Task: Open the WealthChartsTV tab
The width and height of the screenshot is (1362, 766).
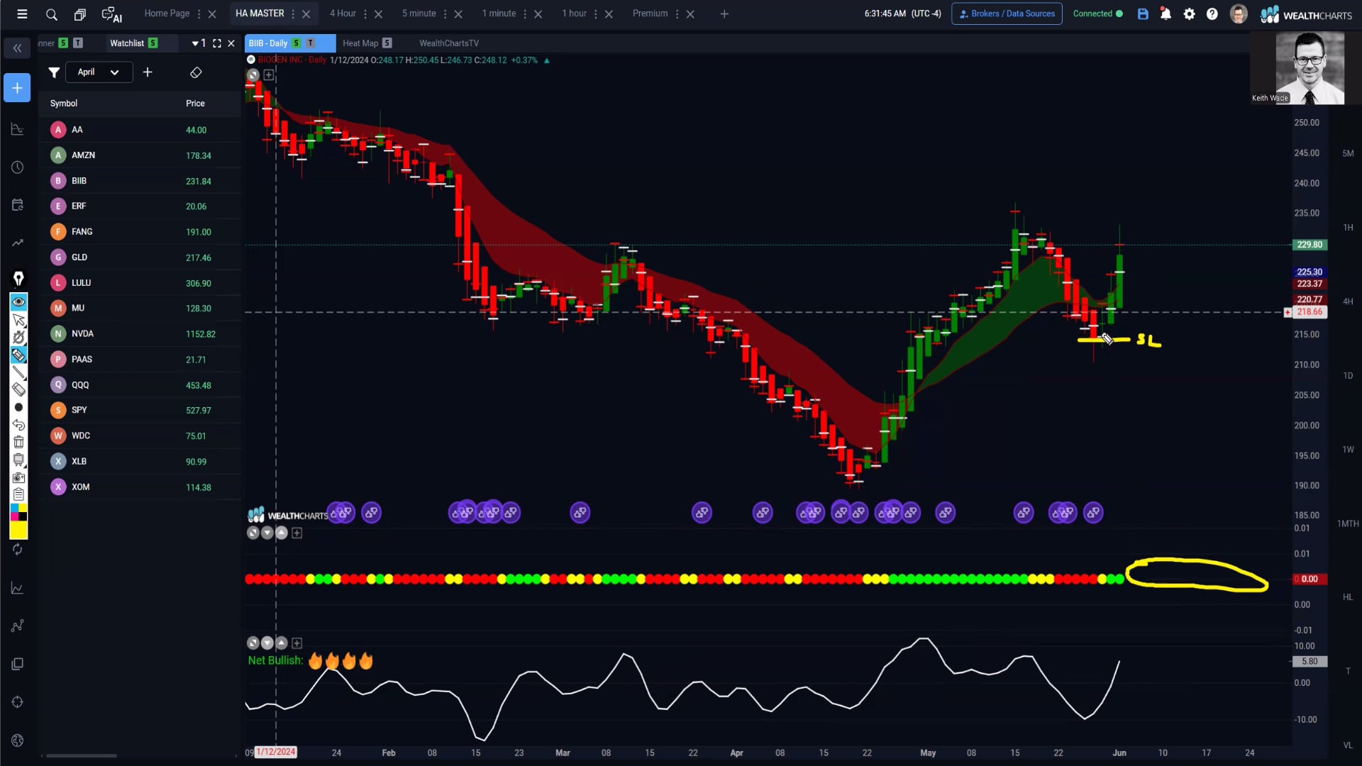Action: [x=449, y=43]
